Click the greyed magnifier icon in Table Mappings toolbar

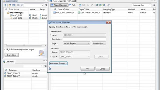[x=88, y=5]
